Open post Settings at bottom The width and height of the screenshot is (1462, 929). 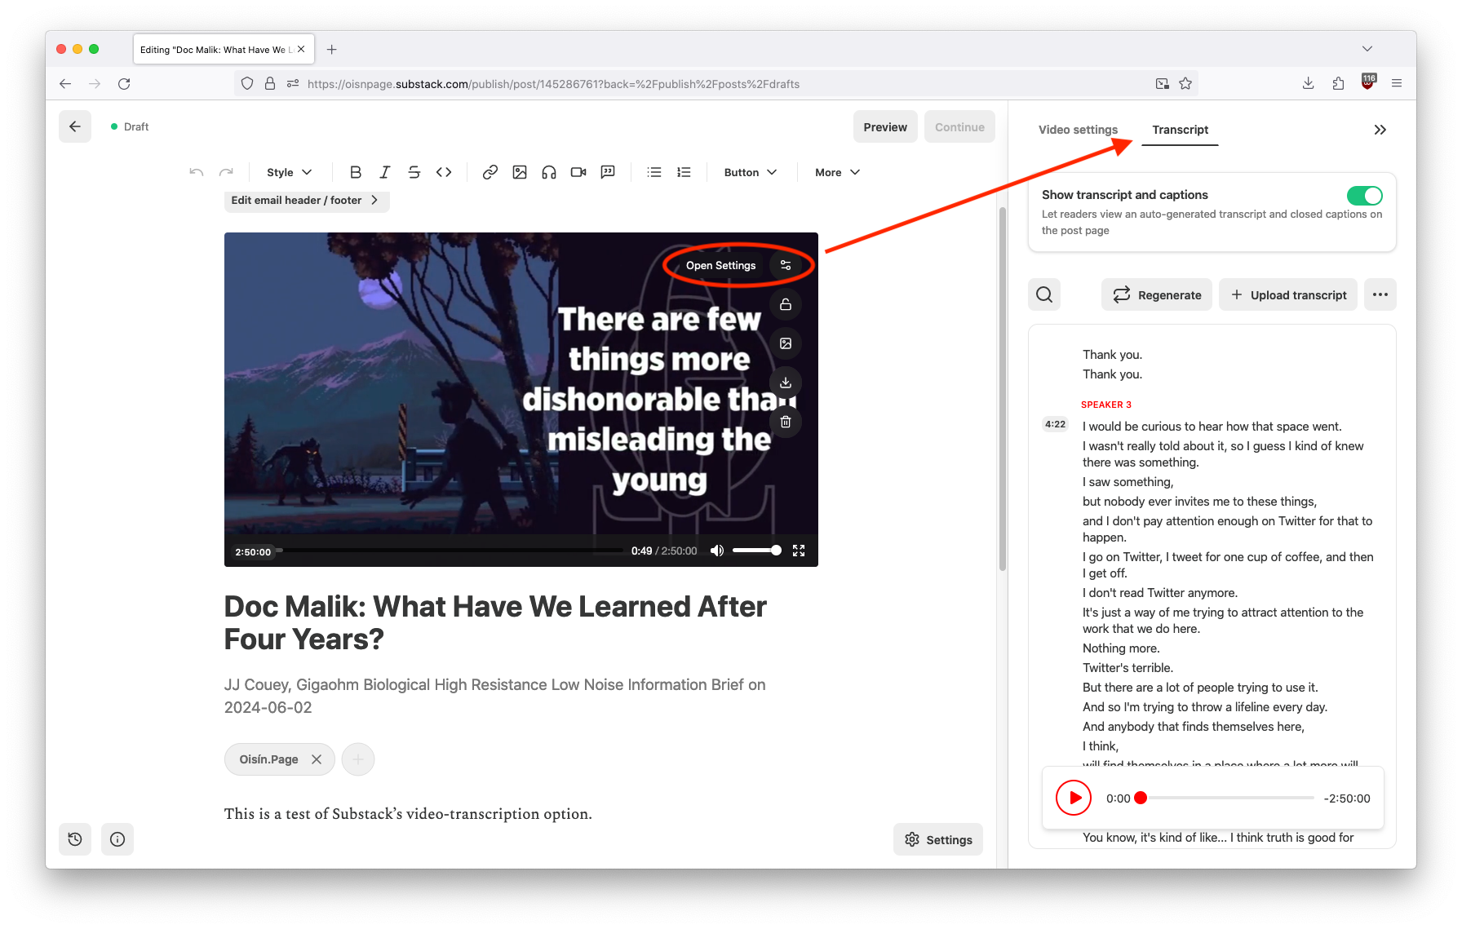[x=938, y=839]
